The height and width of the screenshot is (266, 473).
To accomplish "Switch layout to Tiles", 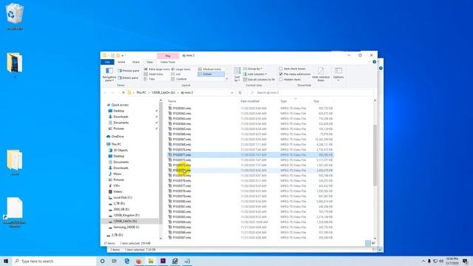I will (149, 79).
